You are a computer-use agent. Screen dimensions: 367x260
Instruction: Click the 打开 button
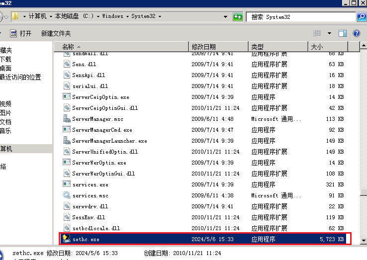21,33
